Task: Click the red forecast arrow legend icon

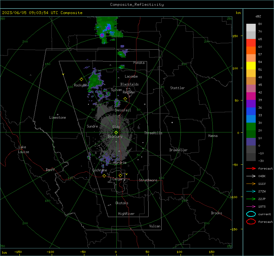Action: (251, 168)
